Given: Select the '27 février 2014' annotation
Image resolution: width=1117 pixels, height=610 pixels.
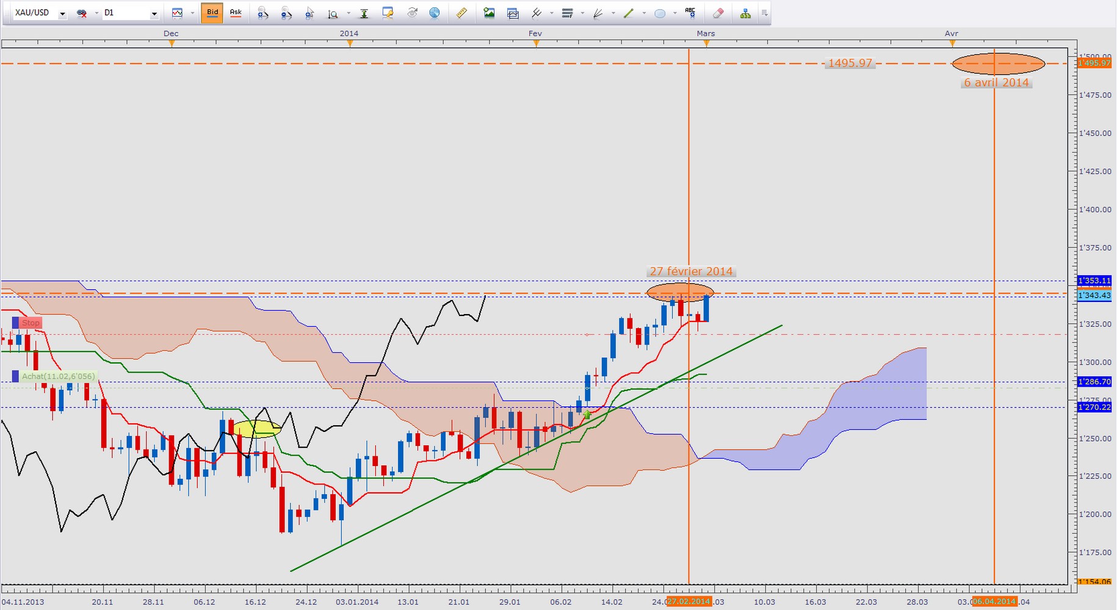Looking at the screenshot, I should point(691,271).
